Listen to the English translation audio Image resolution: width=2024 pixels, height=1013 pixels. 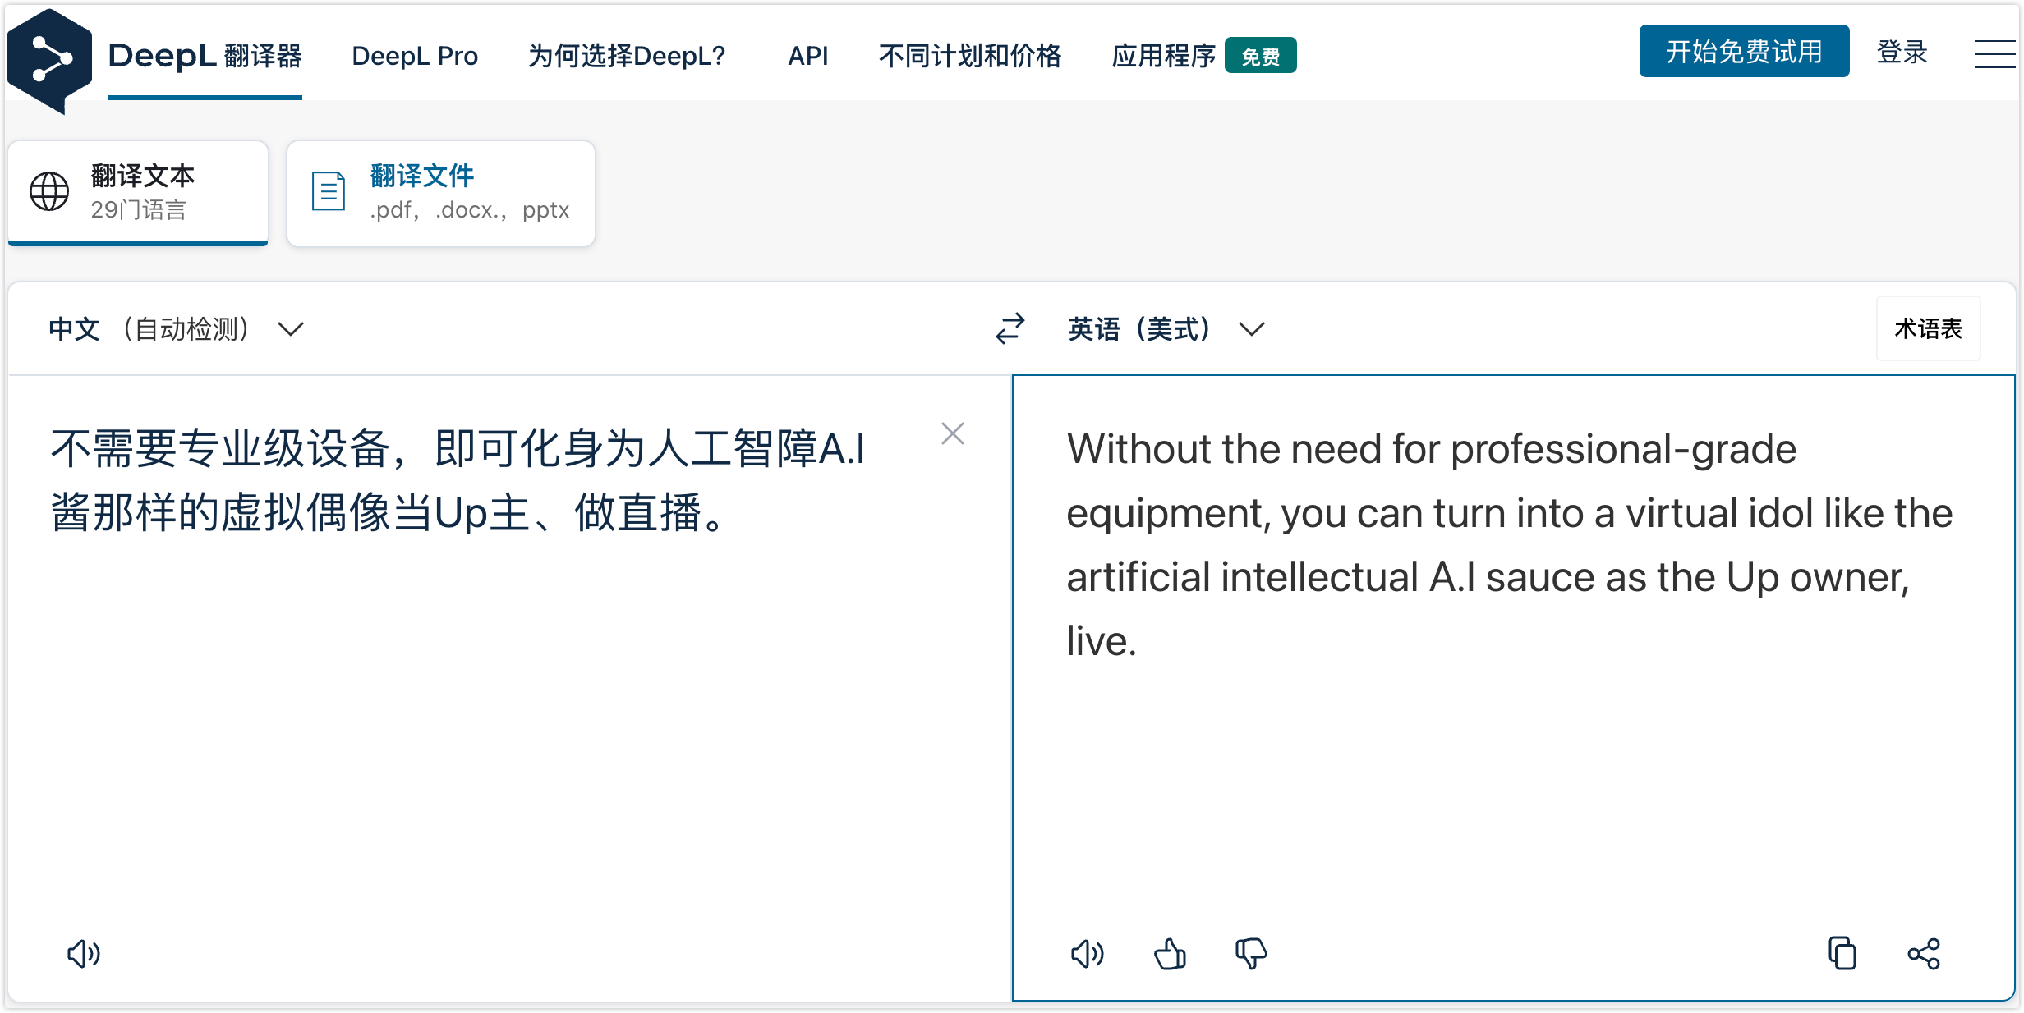pyautogui.click(x=1087, y=953)
